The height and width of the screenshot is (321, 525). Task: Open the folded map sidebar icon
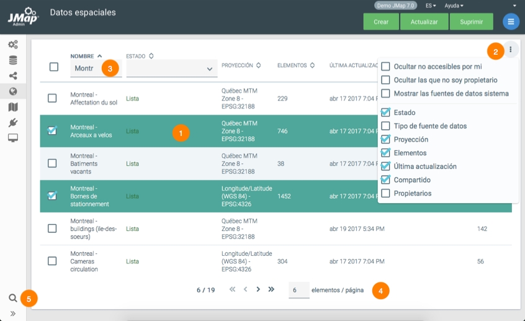pyautogui.click(x=13, y=107)
